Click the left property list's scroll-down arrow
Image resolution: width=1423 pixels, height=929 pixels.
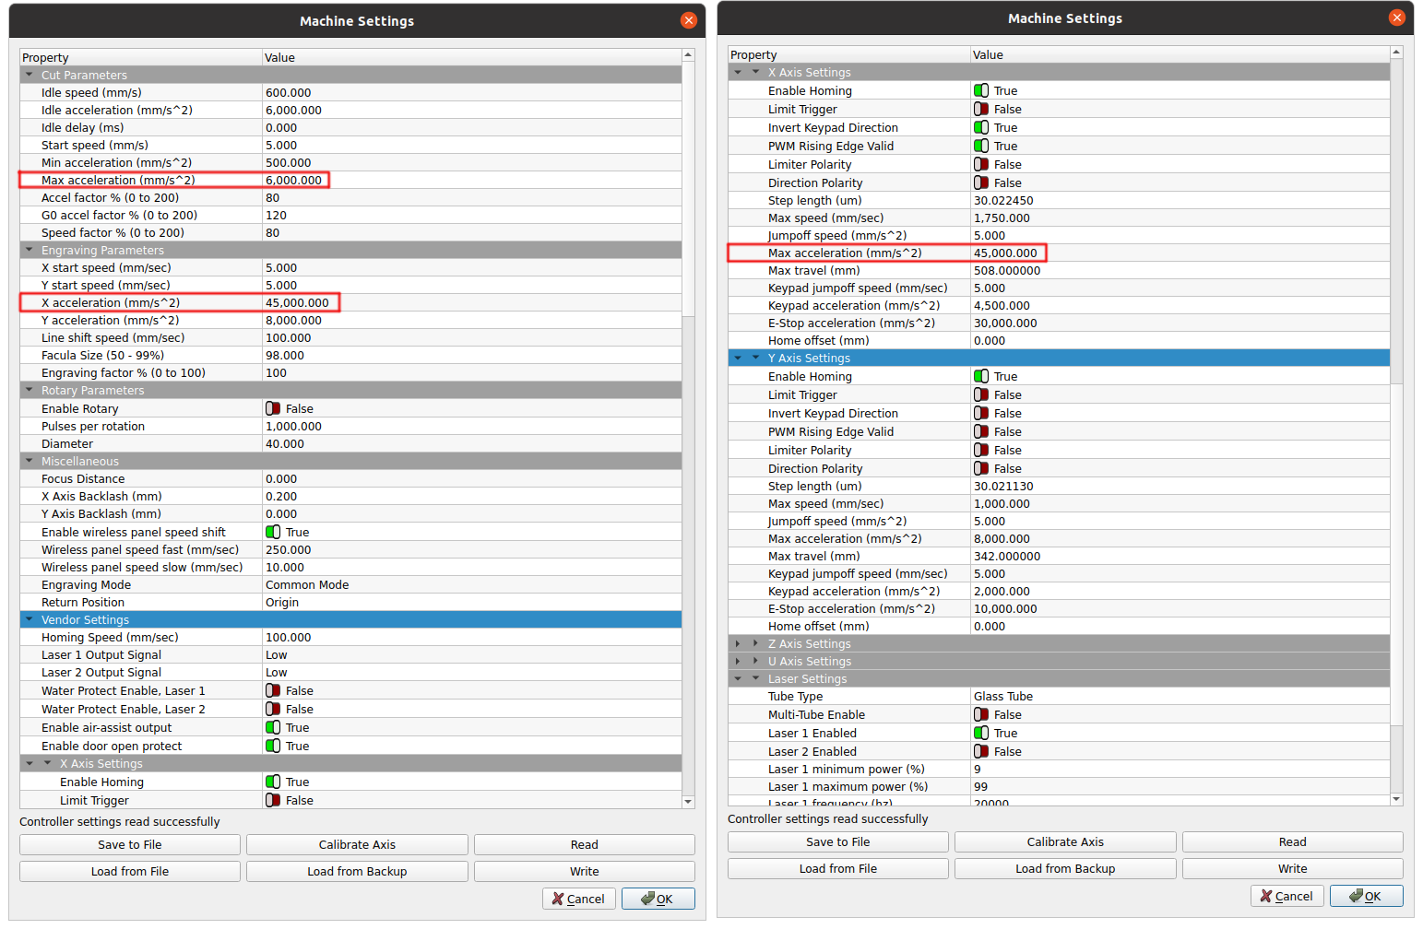[688, 802]
